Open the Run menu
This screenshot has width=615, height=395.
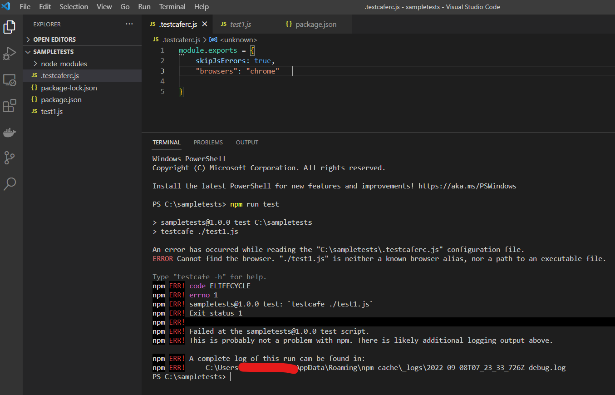point(144,7)
